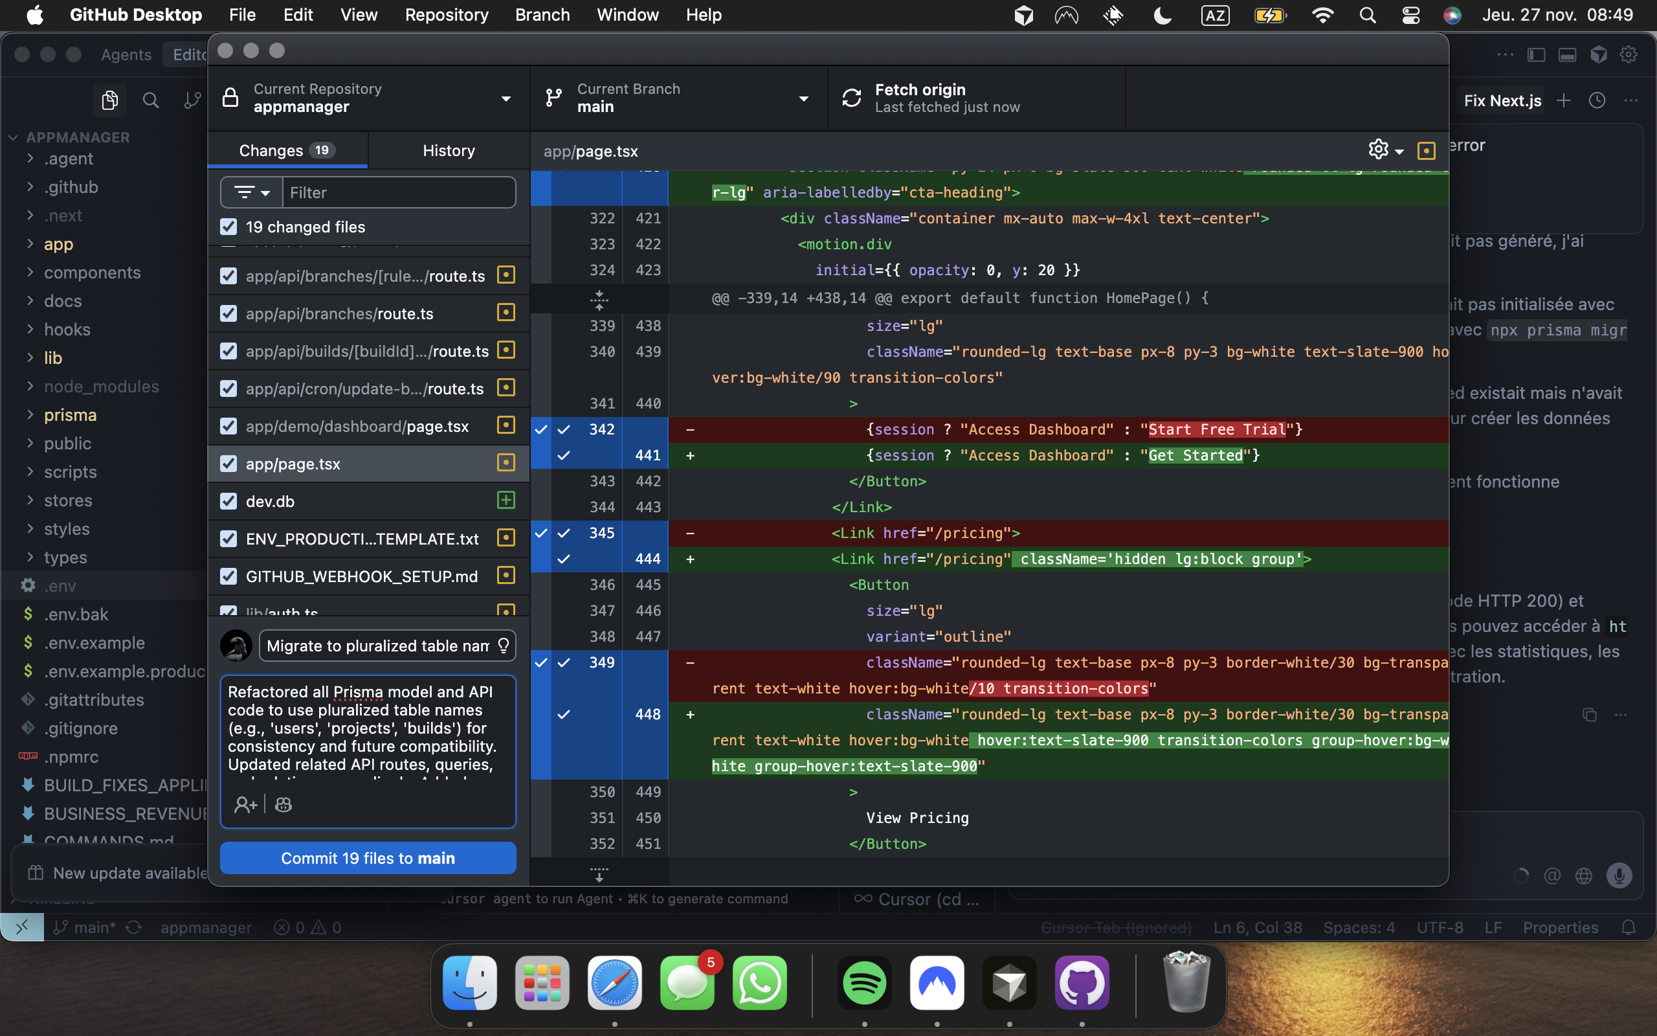Image resolution: width=1657 pixels, height=1036 pixels.
Task: Uncheck the 19 changed files checkbox
Action: [228, 226]
